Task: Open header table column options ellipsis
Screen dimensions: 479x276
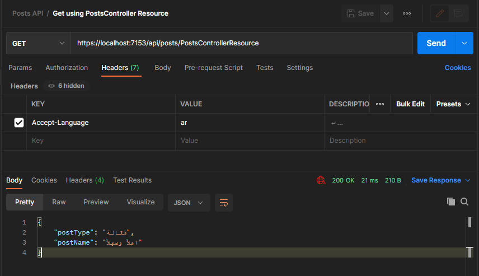Action: [380, 104]
